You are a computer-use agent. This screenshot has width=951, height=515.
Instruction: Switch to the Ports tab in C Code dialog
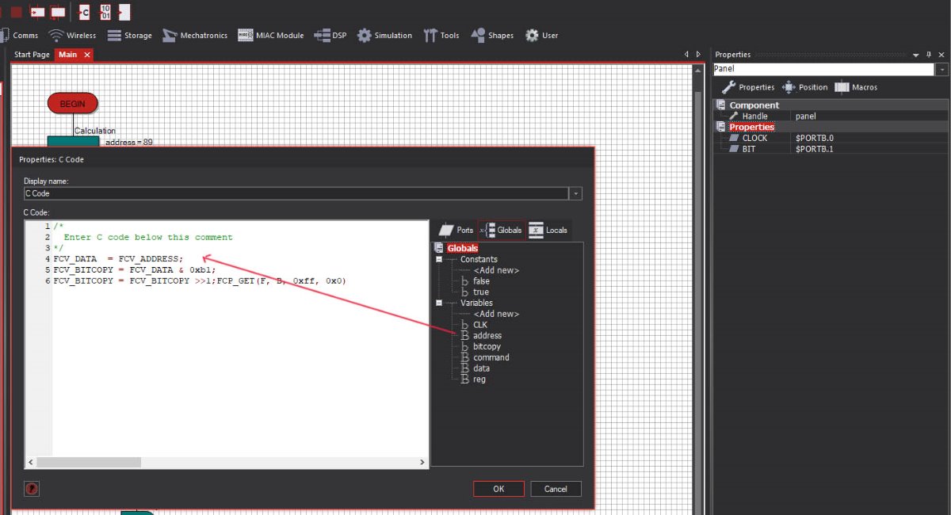[456, 230]
